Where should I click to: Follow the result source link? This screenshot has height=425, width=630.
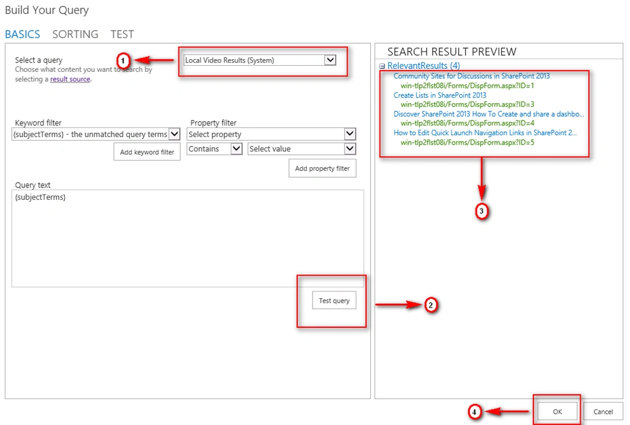70,79
